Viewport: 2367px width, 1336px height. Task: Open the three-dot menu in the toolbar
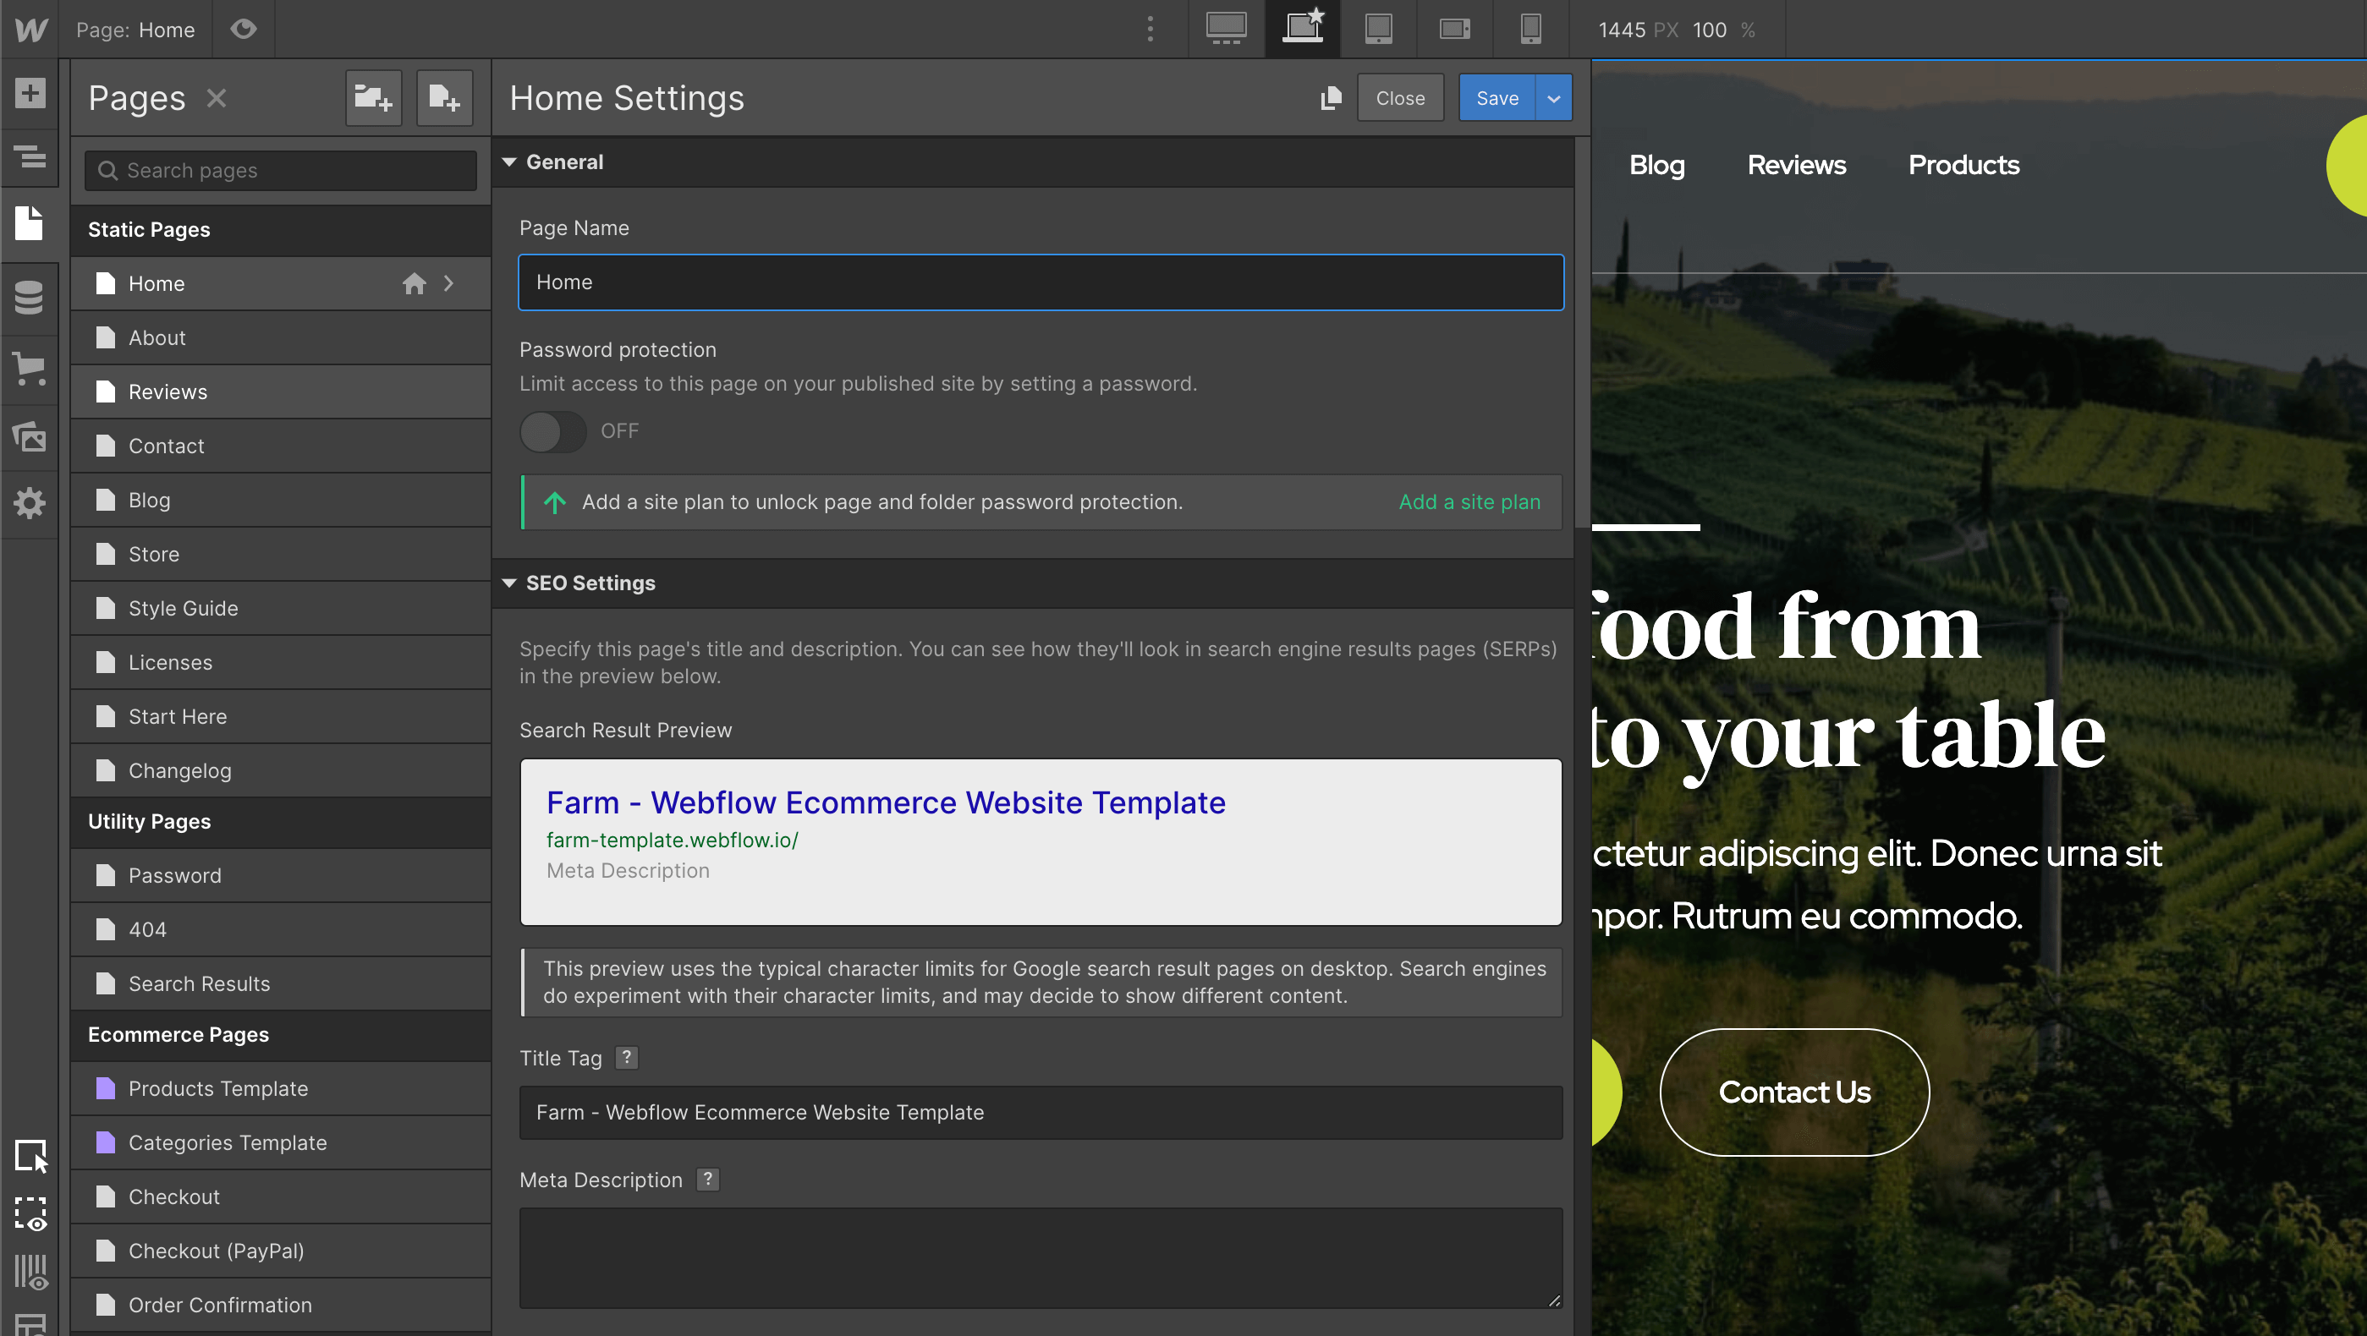tap(1150, 29)
